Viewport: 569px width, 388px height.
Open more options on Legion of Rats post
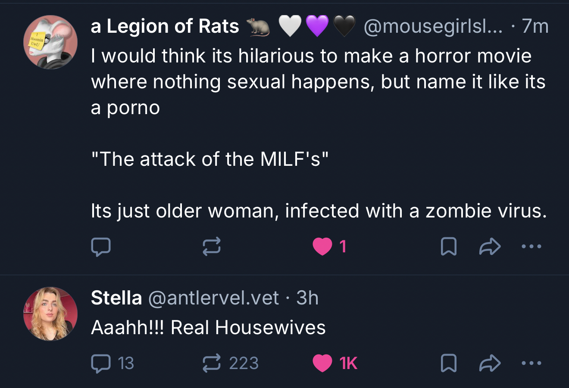point(531,247)
